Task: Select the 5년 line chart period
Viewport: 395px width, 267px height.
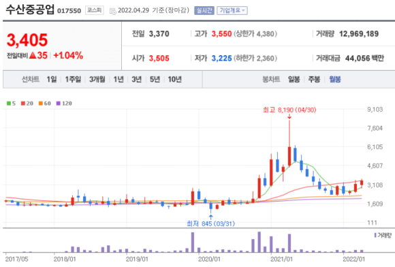Action: pos(155,79)
